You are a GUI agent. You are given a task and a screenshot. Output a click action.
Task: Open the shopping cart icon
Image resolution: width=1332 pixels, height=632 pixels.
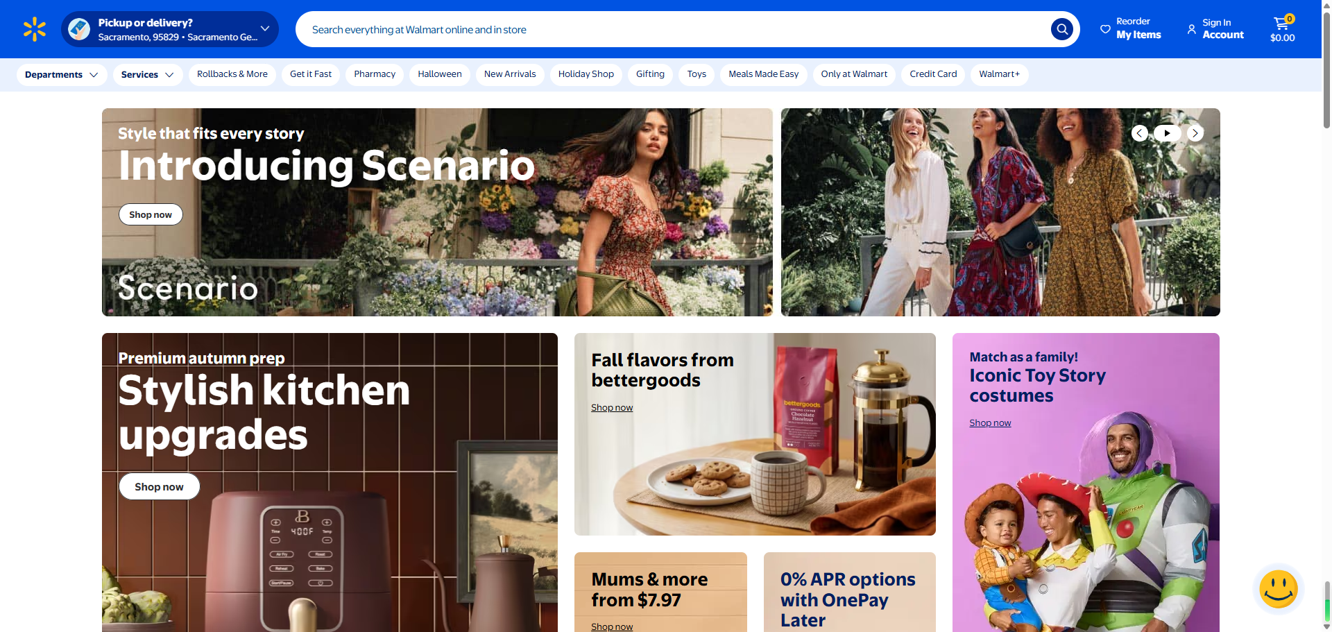pos(1282,24)
